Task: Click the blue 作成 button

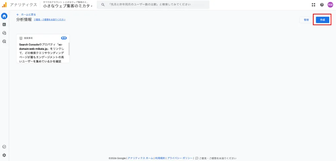Action: [x=323, y=20]
